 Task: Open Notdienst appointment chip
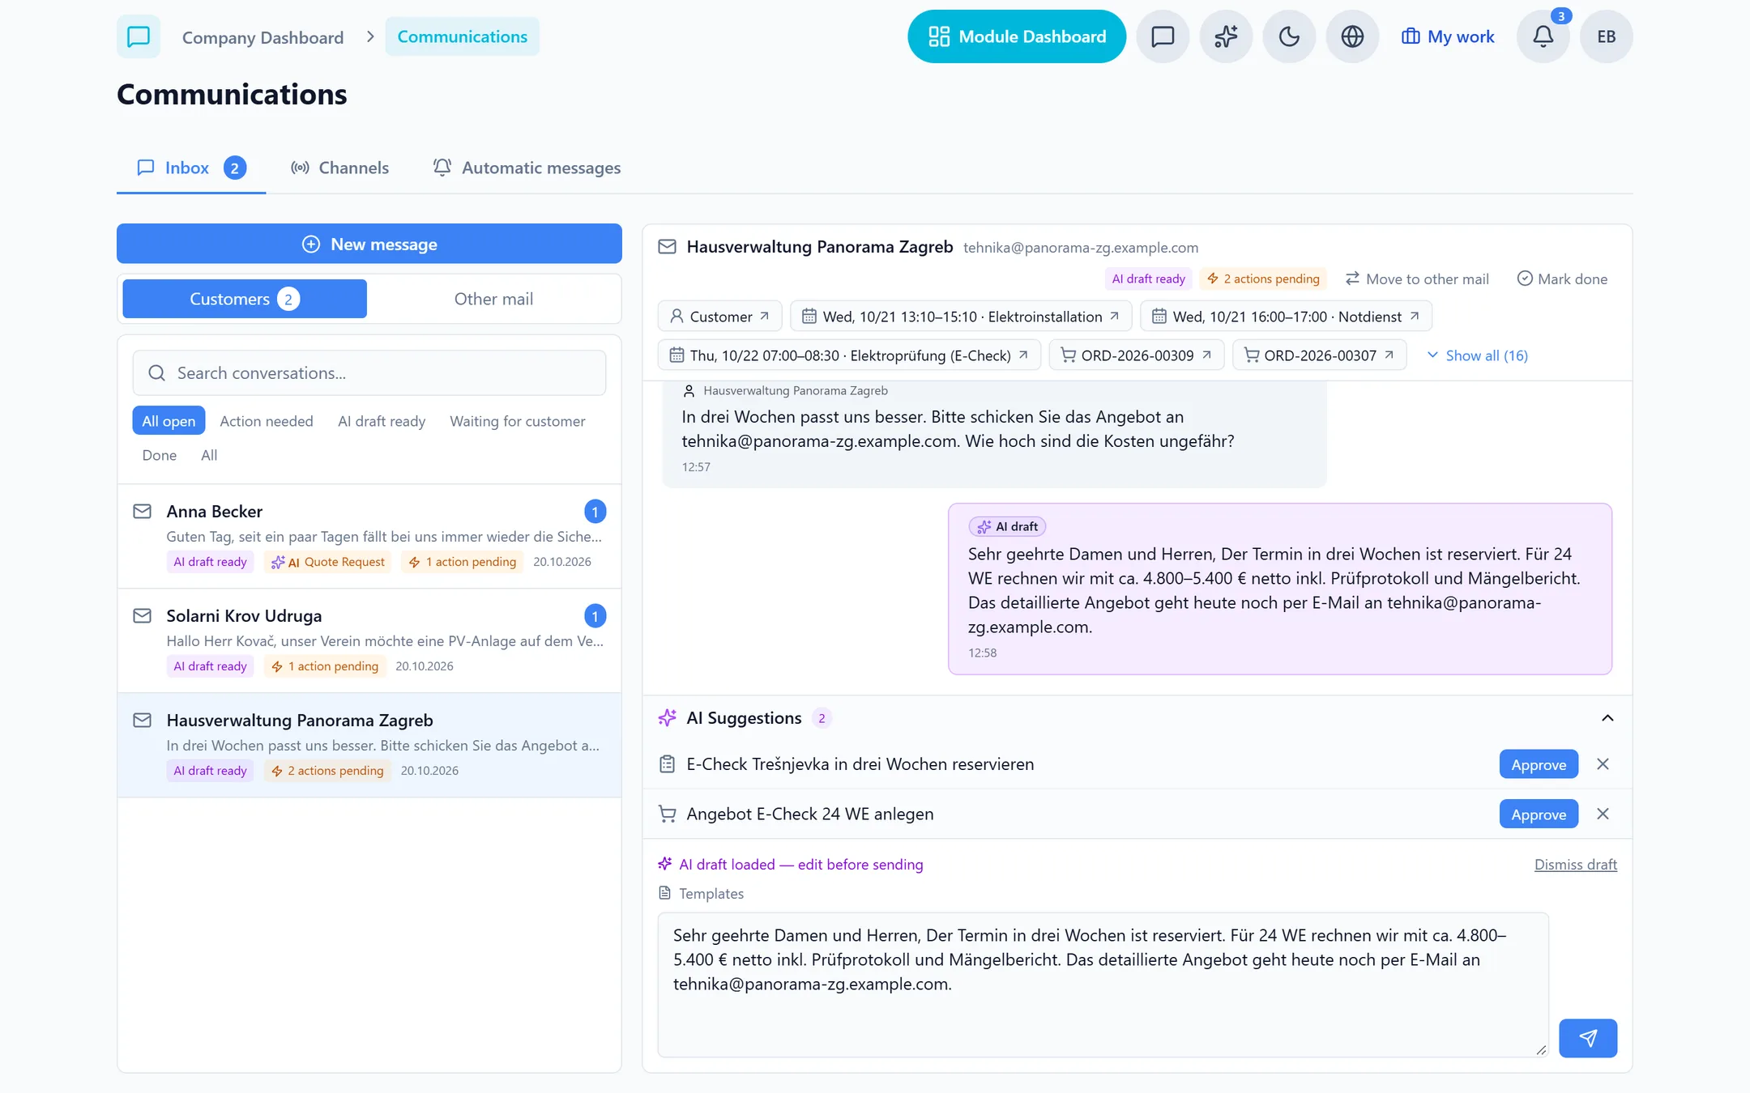tap(1286, 316)
